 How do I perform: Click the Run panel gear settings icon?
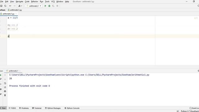pos(198,71)
